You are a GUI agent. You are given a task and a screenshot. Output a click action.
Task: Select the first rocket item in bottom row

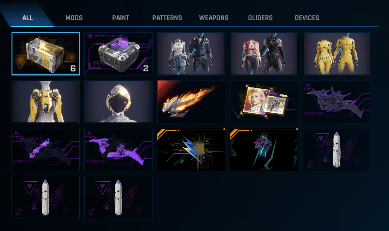[x=46, y=197]
